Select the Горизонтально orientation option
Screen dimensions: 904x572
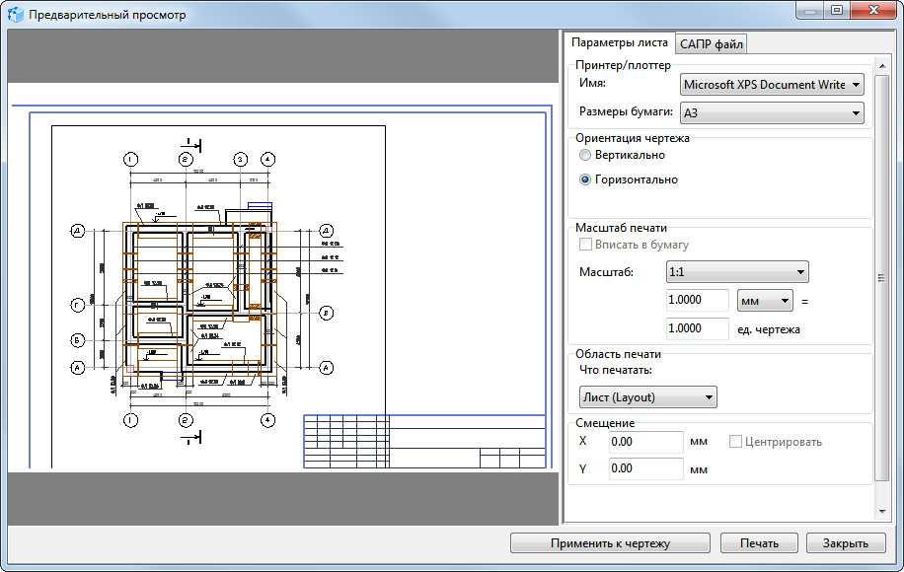(x=585, y=180)
